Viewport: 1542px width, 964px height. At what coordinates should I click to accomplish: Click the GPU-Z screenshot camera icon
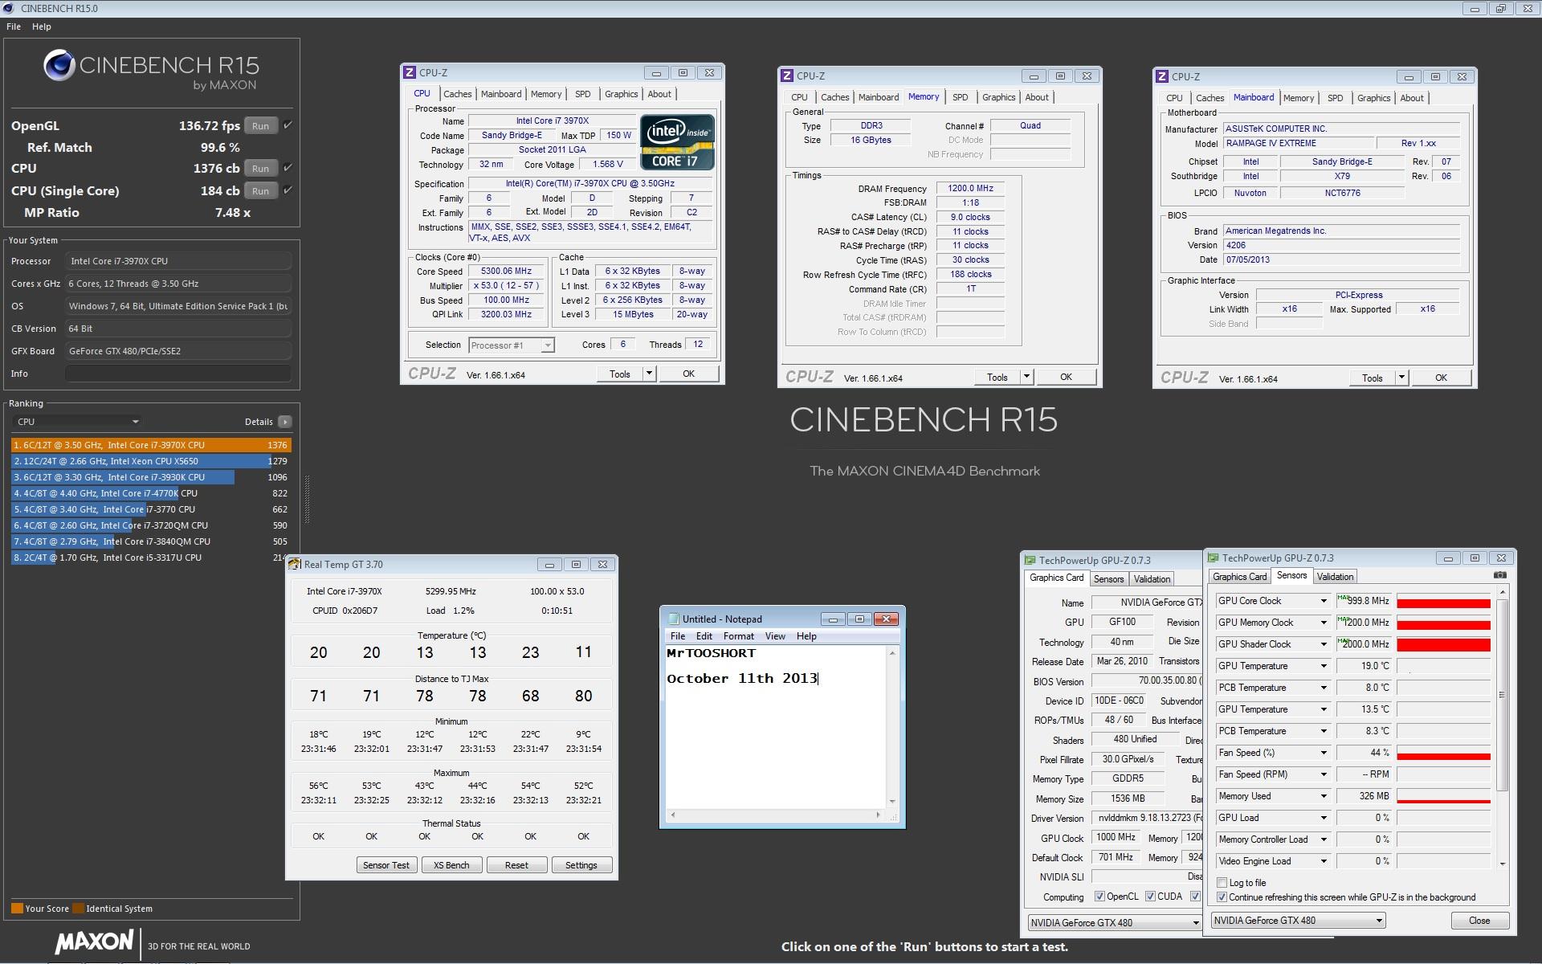click(x=1499, y=575)
